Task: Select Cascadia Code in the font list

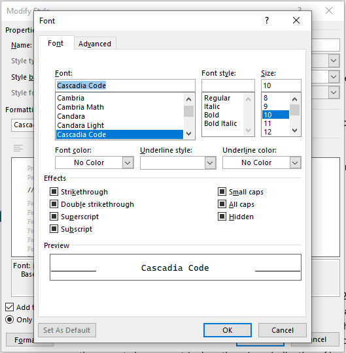Action: click(x=120, y=134)
